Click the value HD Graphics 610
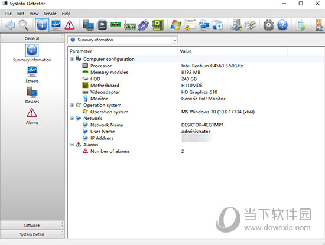 (x=199, y=92)
